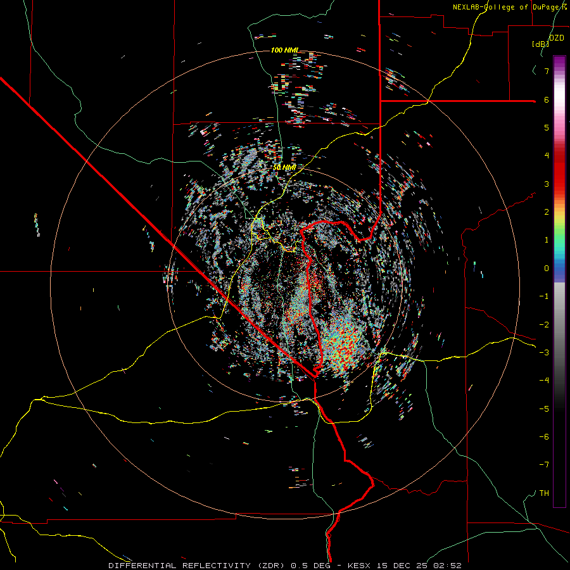Click the 6 tick label on the color scale
The width and height of the screenshot is (570, 570).
click(x=547, y=99)
